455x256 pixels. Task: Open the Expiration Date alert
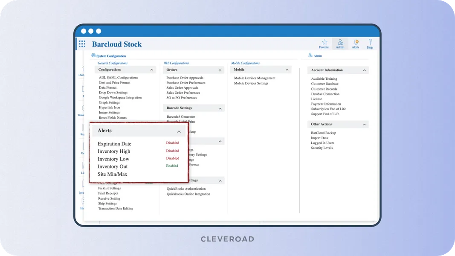114,144
